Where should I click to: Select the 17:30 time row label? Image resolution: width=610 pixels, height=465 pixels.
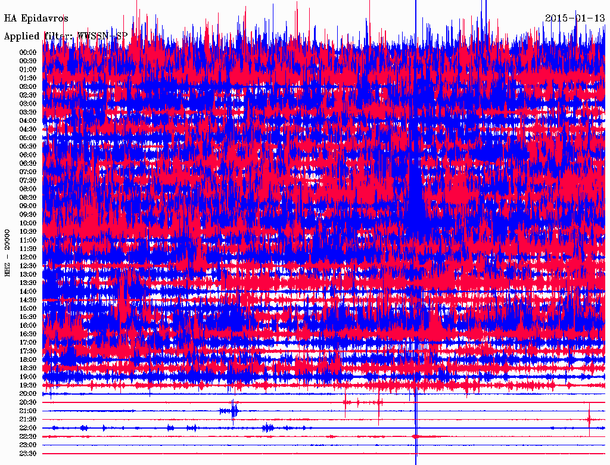coord(28,351)
